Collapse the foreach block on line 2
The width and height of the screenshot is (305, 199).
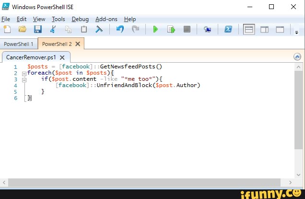point(24,74)
